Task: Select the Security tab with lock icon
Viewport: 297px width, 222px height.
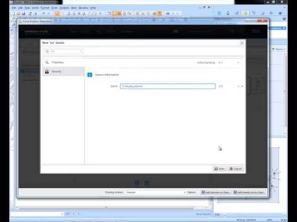Action: point(64,72)
